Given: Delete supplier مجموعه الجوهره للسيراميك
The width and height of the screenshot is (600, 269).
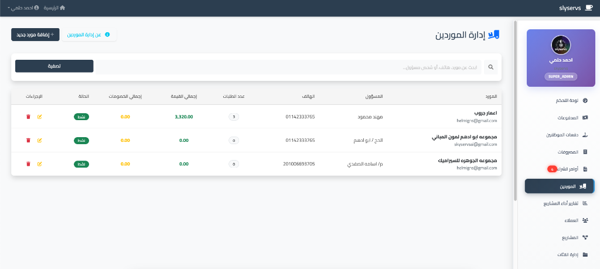Looking at the screenshot, I should (28, 164).
